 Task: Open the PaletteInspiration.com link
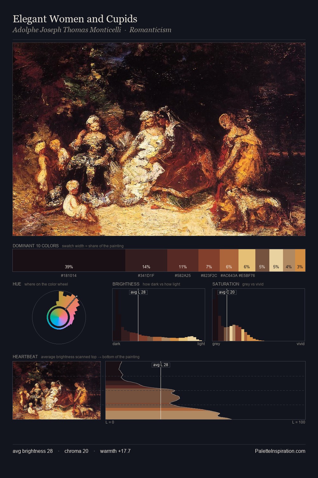click(280, 451)
